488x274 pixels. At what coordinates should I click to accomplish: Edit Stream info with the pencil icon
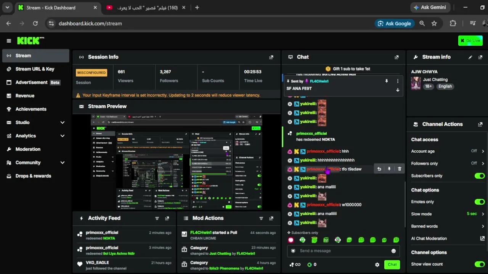[x=470, y=57]
